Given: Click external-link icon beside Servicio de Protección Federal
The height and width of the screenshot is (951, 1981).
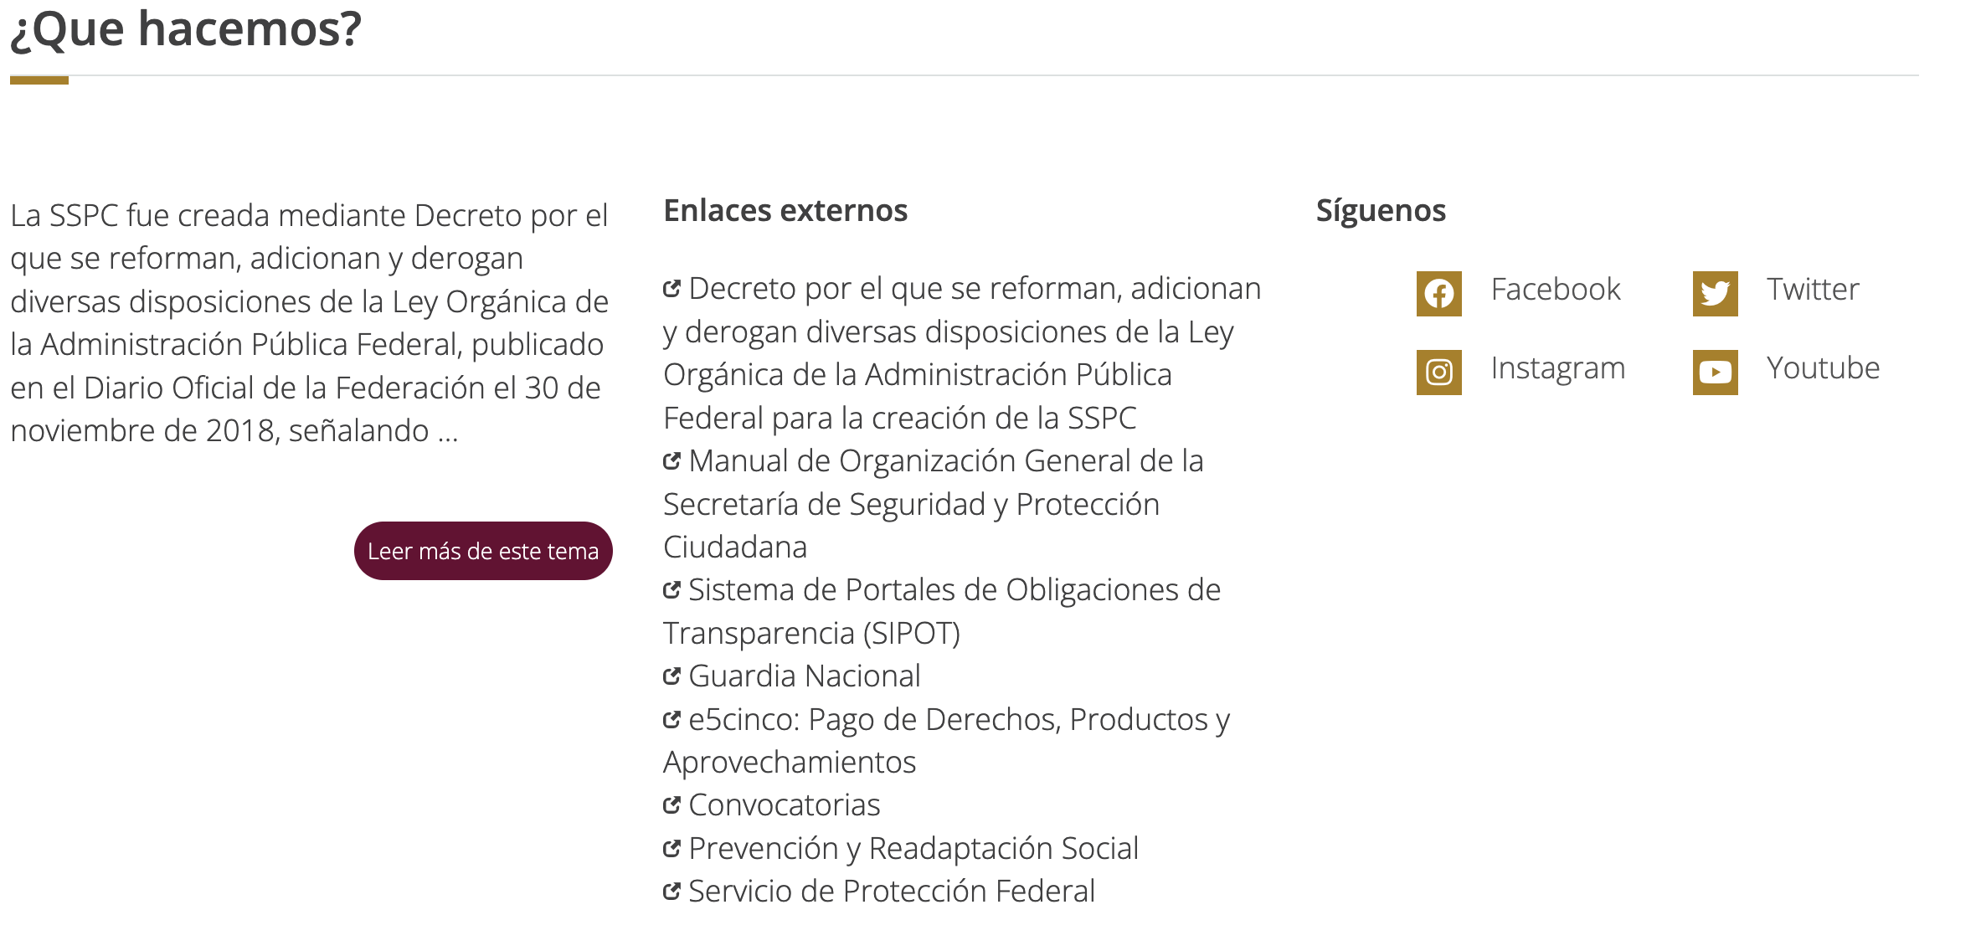Looking at the screenshot, I should [x=671, y=891].
